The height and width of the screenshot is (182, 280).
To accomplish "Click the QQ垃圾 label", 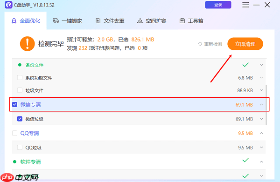I will click(33, 148).
